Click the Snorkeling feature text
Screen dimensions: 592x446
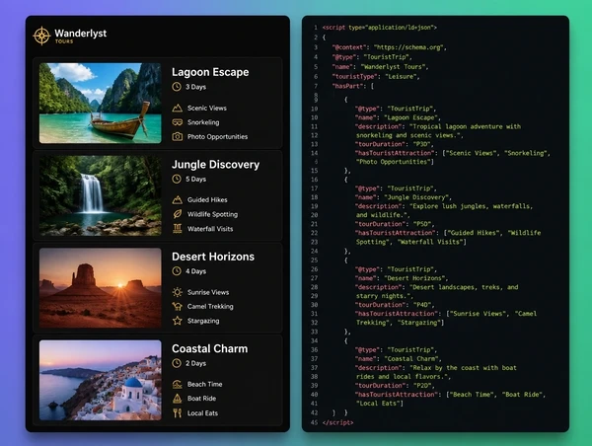203,122
